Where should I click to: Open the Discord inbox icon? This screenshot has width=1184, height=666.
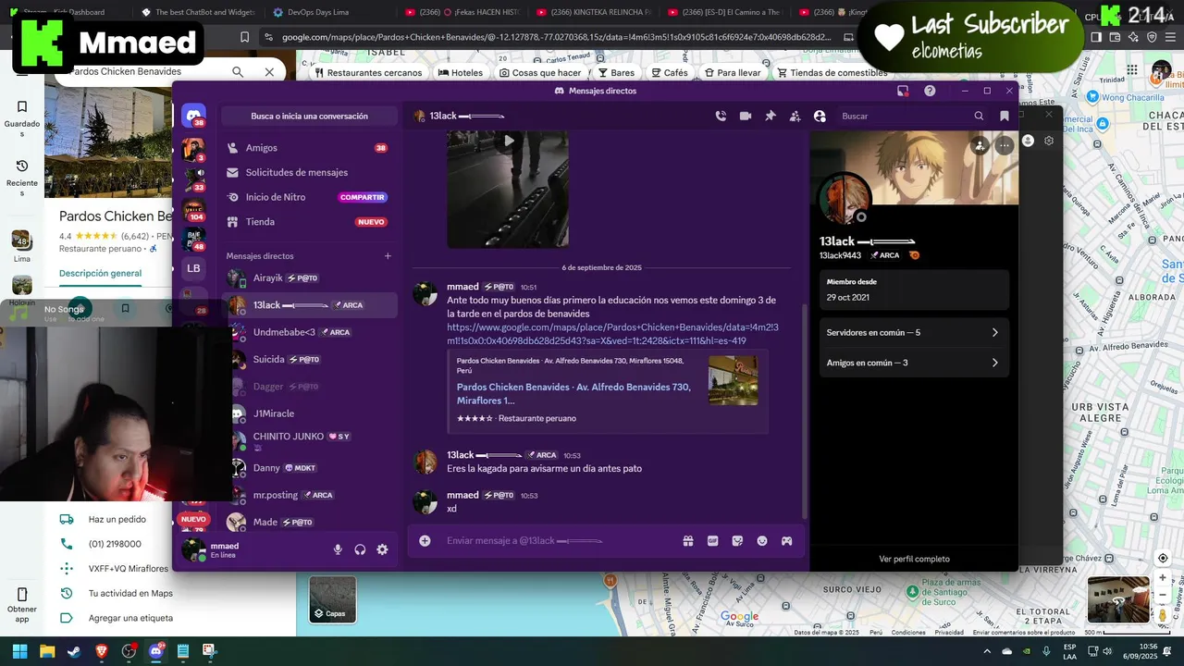pyautogui.click(x=903, y=91)
